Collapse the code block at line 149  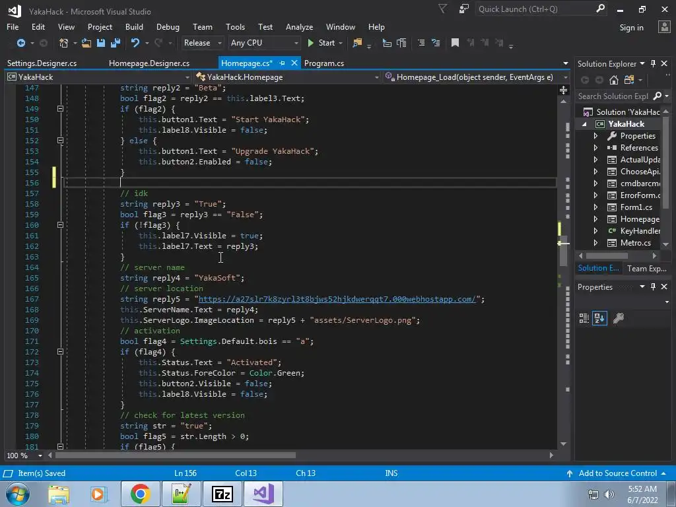point(60,109)
